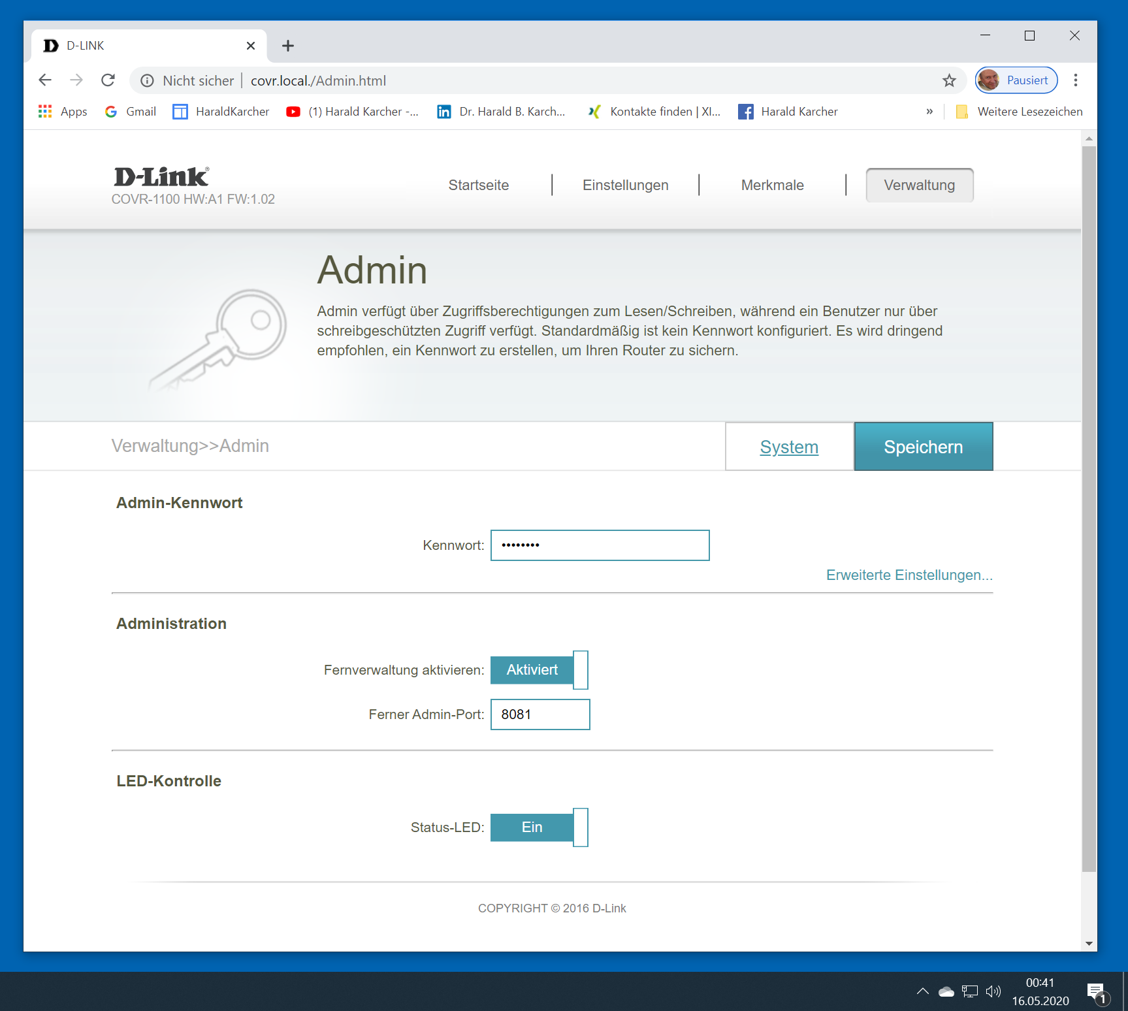Click the Speichern button
1128x1011 pixels.
[923, 447]
